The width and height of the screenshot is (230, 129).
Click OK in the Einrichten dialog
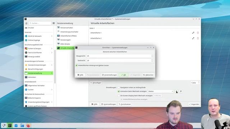pyautogui.click(x=124, y=75)
